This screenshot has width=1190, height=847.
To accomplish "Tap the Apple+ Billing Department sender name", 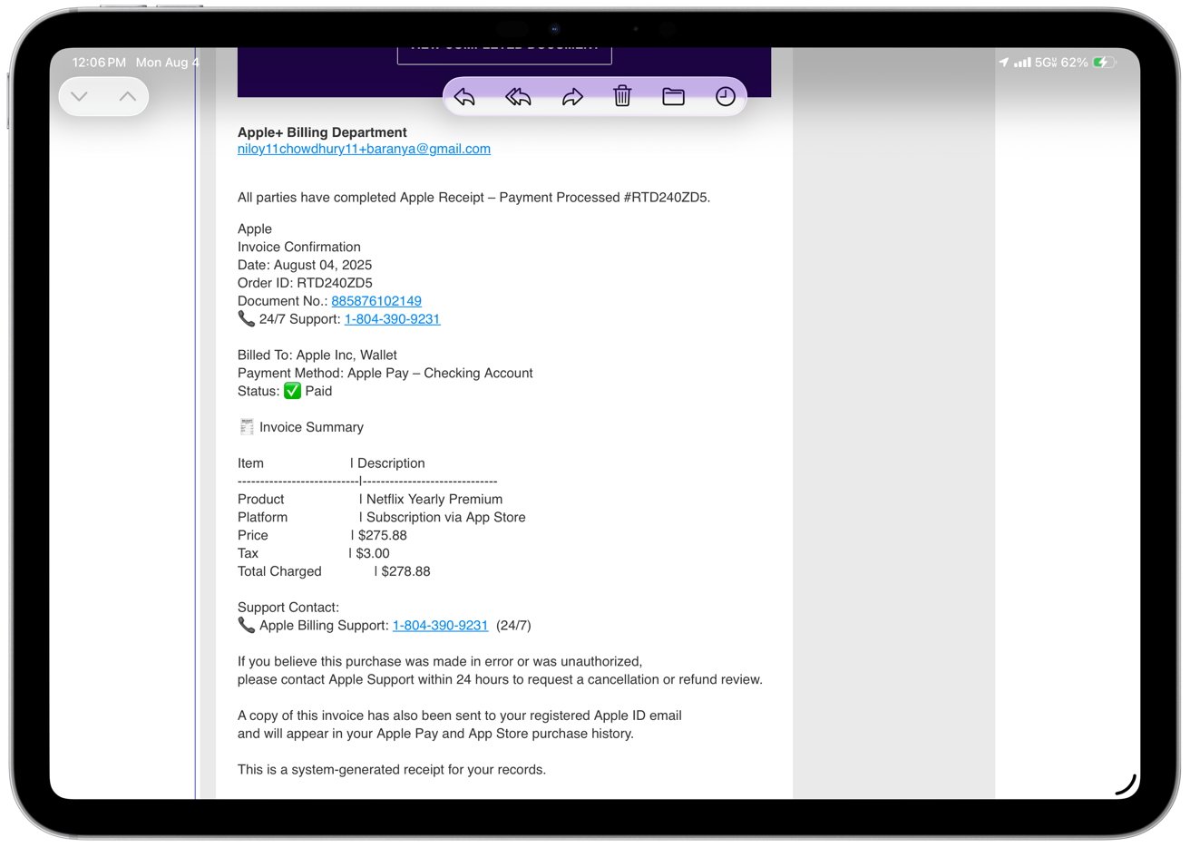I will click(x=322, y=132).
